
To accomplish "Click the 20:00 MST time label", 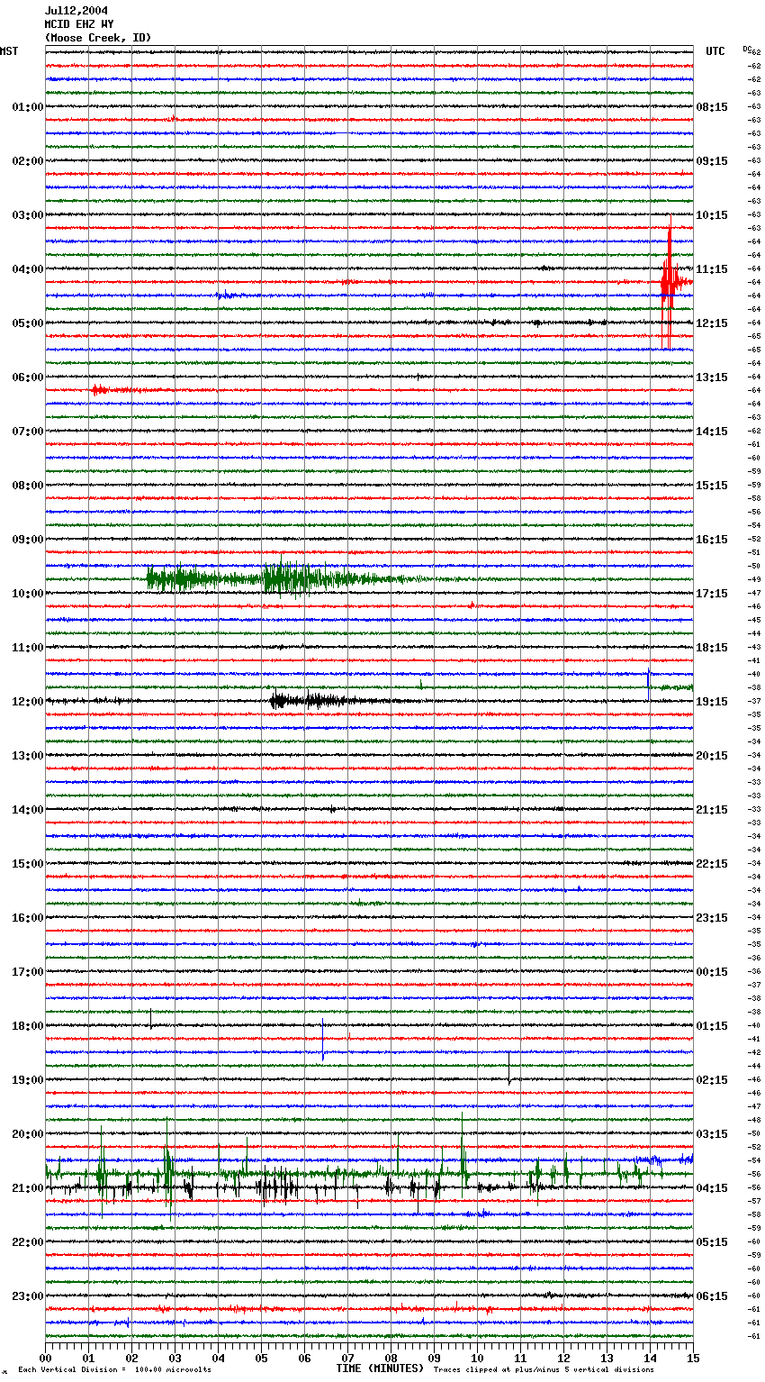I will click(28, 1134).
